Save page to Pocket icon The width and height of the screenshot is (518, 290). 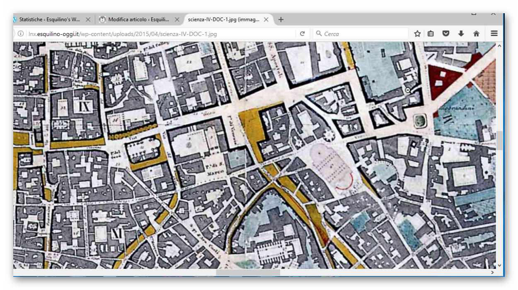click(x=446, y=34)
